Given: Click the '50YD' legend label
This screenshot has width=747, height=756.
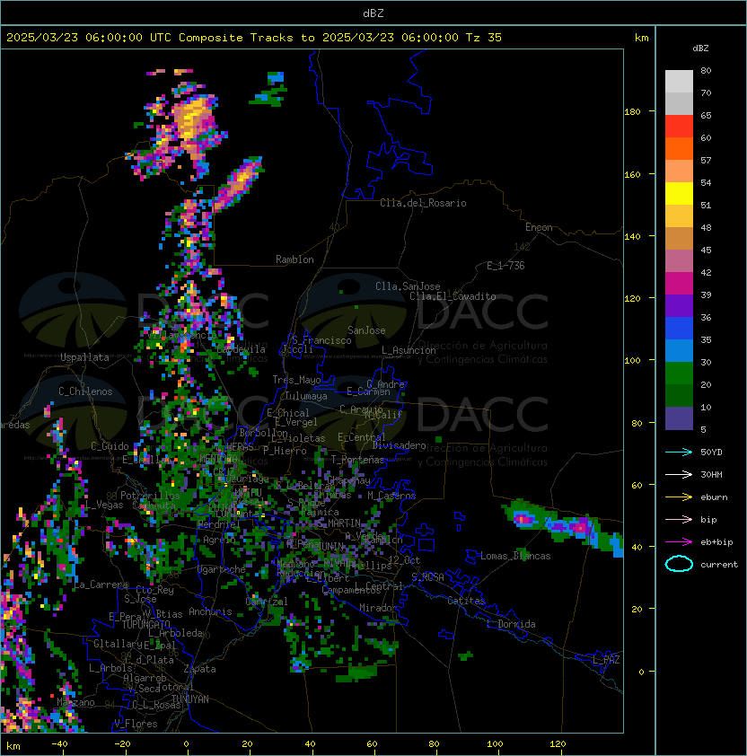Looking at the screenshot, I should [x=711, y=452].
